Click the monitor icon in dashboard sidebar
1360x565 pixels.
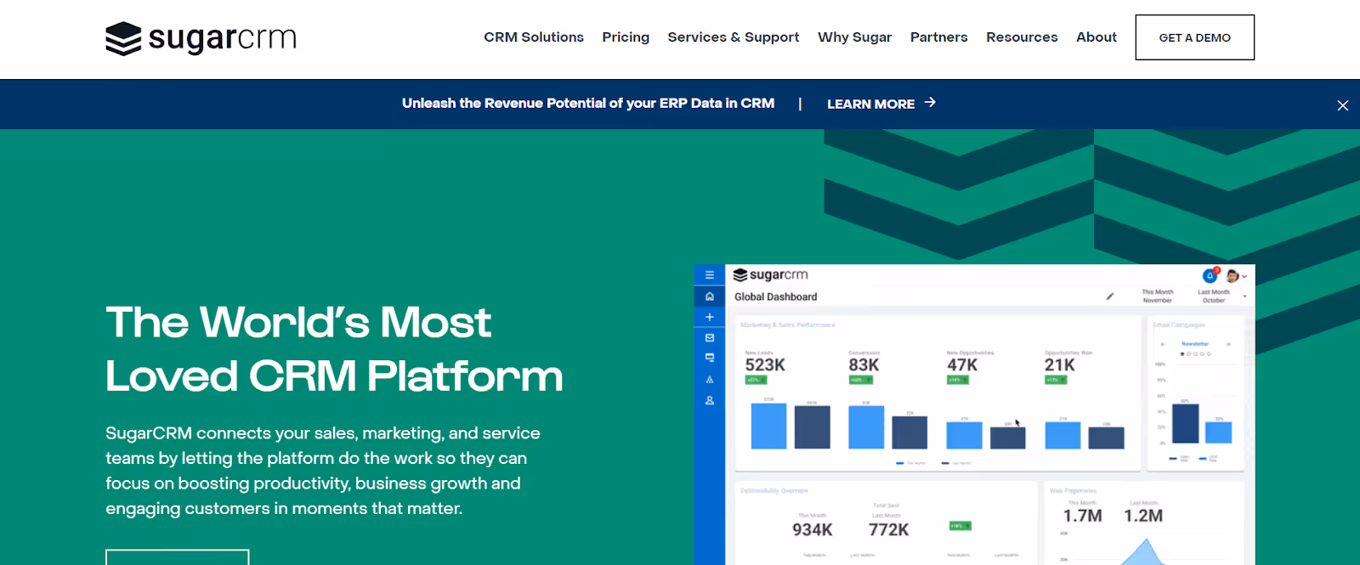coord(710,358)
